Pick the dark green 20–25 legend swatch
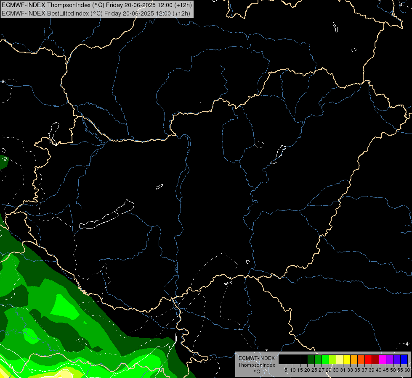 (x=311, y=359)
